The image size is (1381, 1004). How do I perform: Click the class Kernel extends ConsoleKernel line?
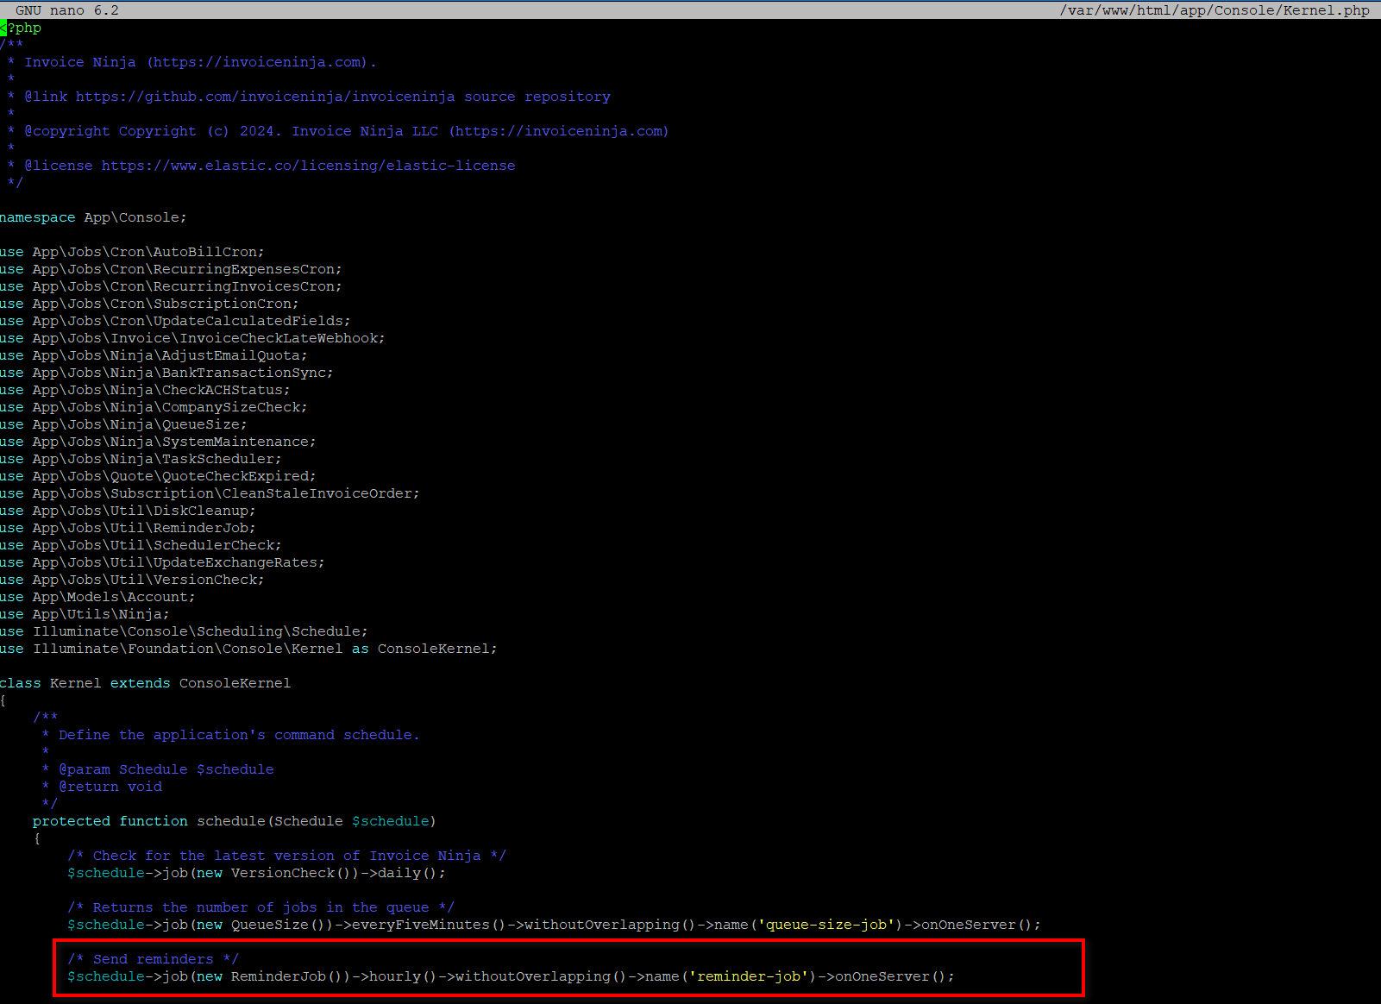point(145,683)
